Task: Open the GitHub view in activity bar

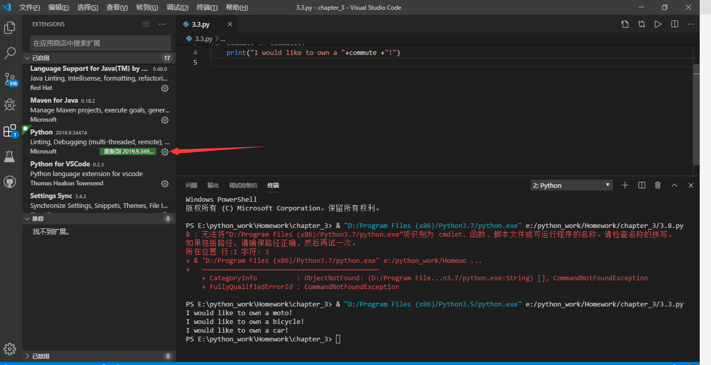Action: tap(9, 182)
